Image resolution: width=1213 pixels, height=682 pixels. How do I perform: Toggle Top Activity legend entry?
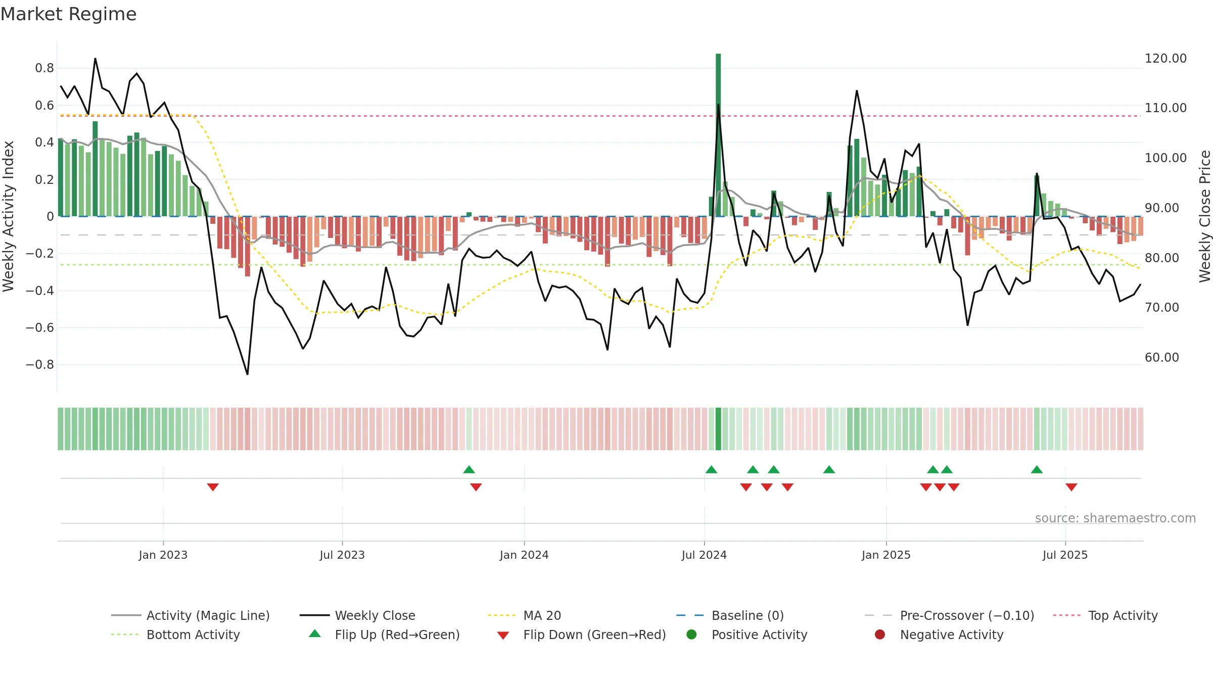click(1105, 615)
